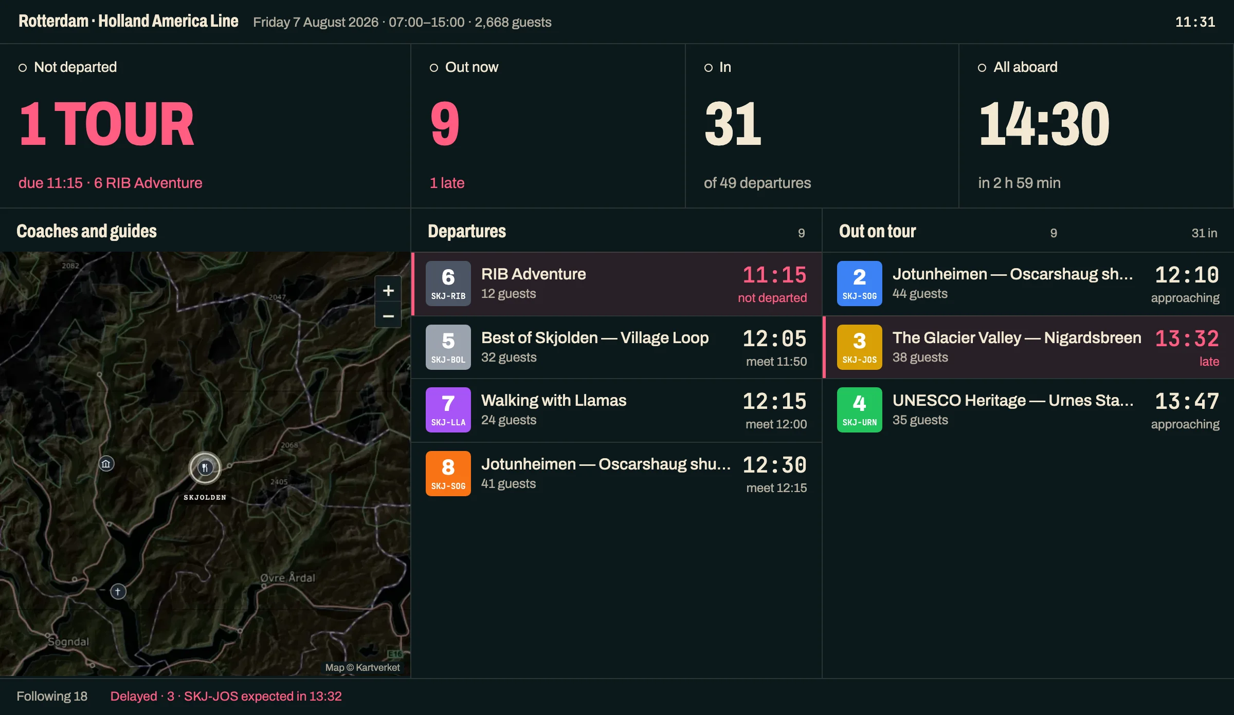Click the green SKJ-URN tour 4 badge
The height and width of the screenshot is (715, 1234).
click(x=860, y=410)
